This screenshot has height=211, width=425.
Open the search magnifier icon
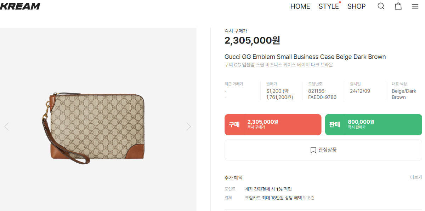381,6
